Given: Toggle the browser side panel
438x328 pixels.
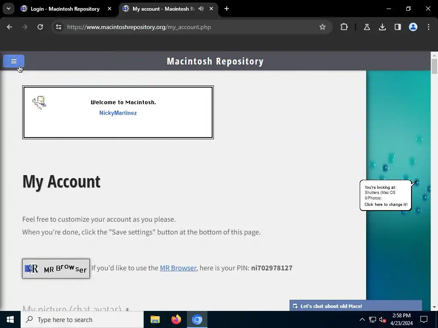Looking at the screenshot, I should click(x=397, y=27).
